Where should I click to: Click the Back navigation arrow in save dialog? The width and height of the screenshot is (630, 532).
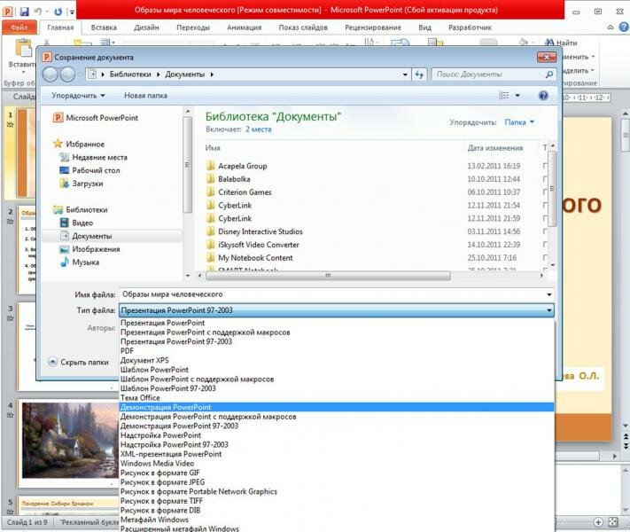[x=51, y=74]
